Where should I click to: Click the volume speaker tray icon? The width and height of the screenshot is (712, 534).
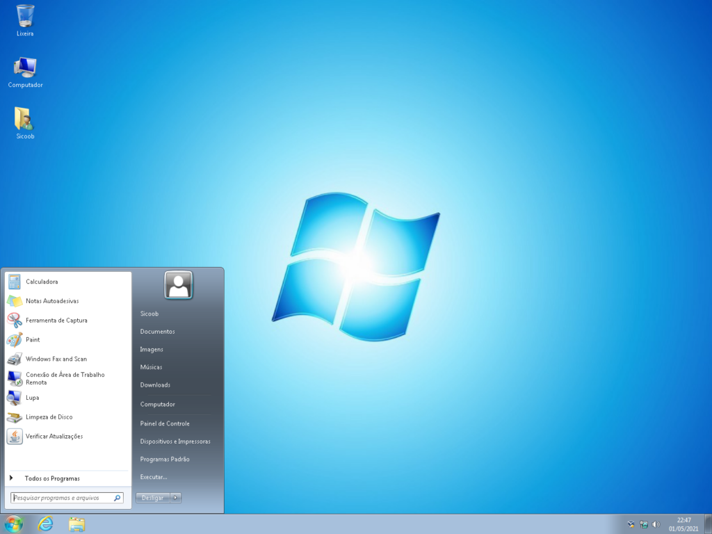click(656, 524)
